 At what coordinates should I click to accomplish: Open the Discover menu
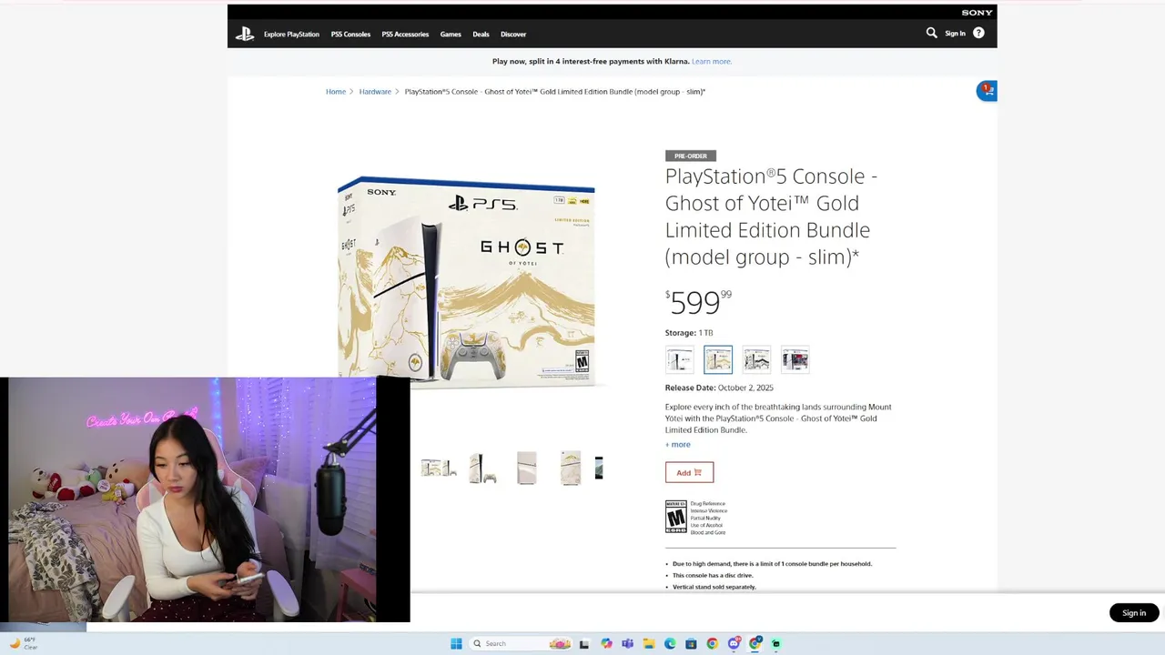click(x=513, y=34)
